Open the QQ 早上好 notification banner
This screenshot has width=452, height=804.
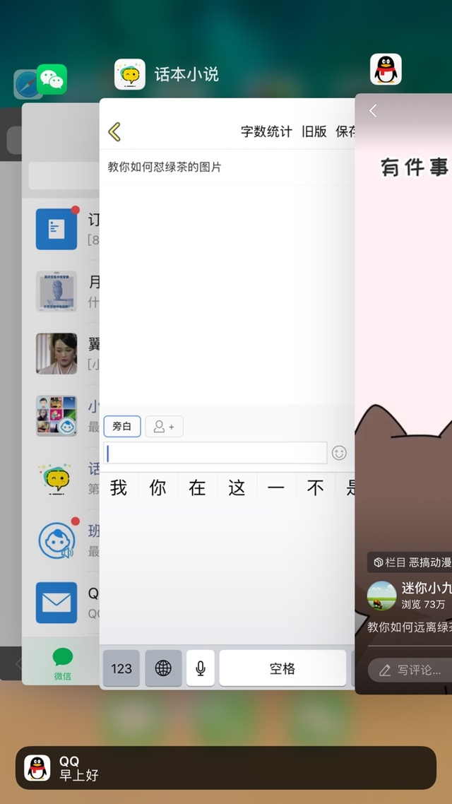tap(226, 767)
